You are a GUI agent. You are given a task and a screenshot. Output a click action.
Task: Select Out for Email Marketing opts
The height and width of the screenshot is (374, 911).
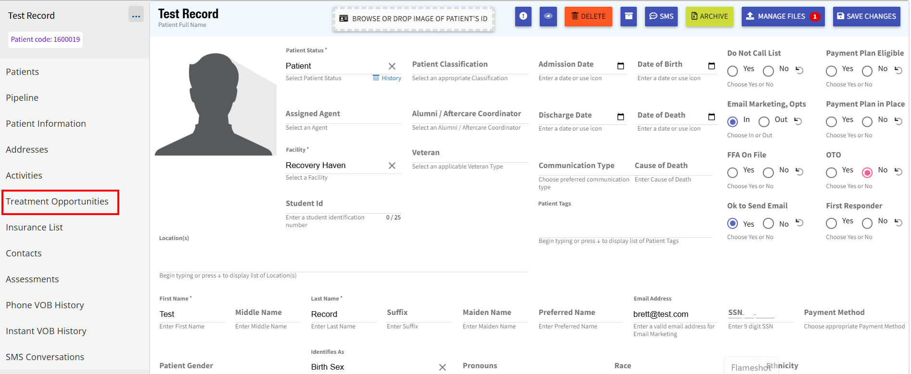tap(764, 121)
